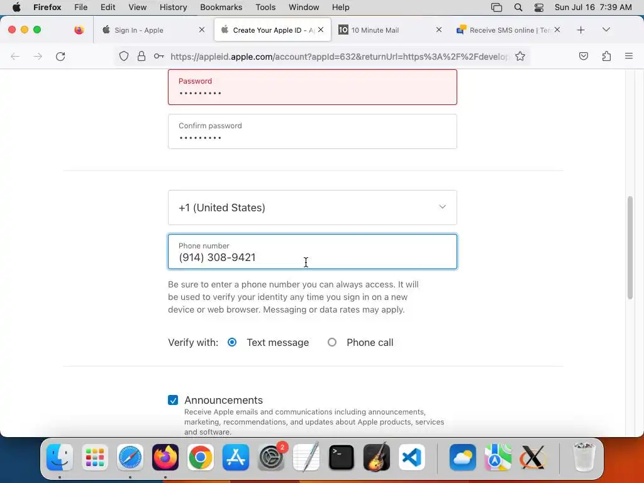Reload the current page
The width and height of the screenshot is (644, 483).
pos(60,56)
